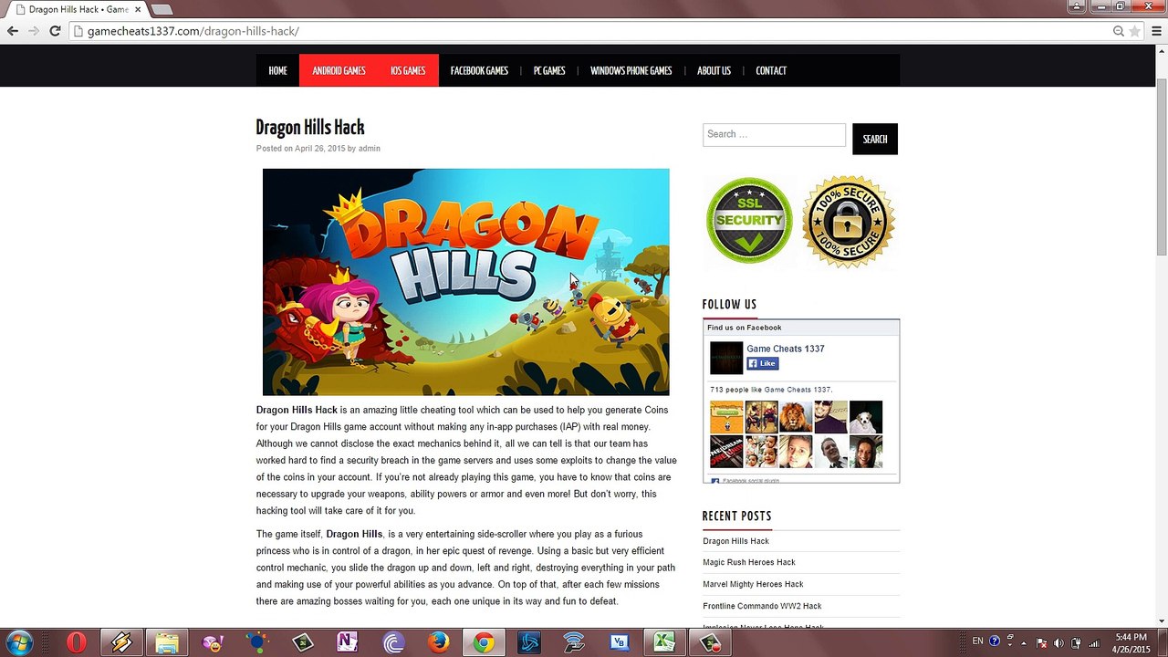Close the Dragon Hills Hack browser tab

coord(136,9)
